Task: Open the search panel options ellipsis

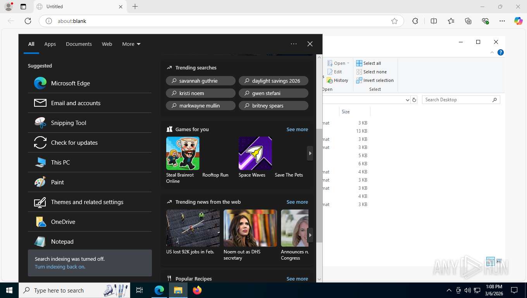Action: click(x=294, y=44)
